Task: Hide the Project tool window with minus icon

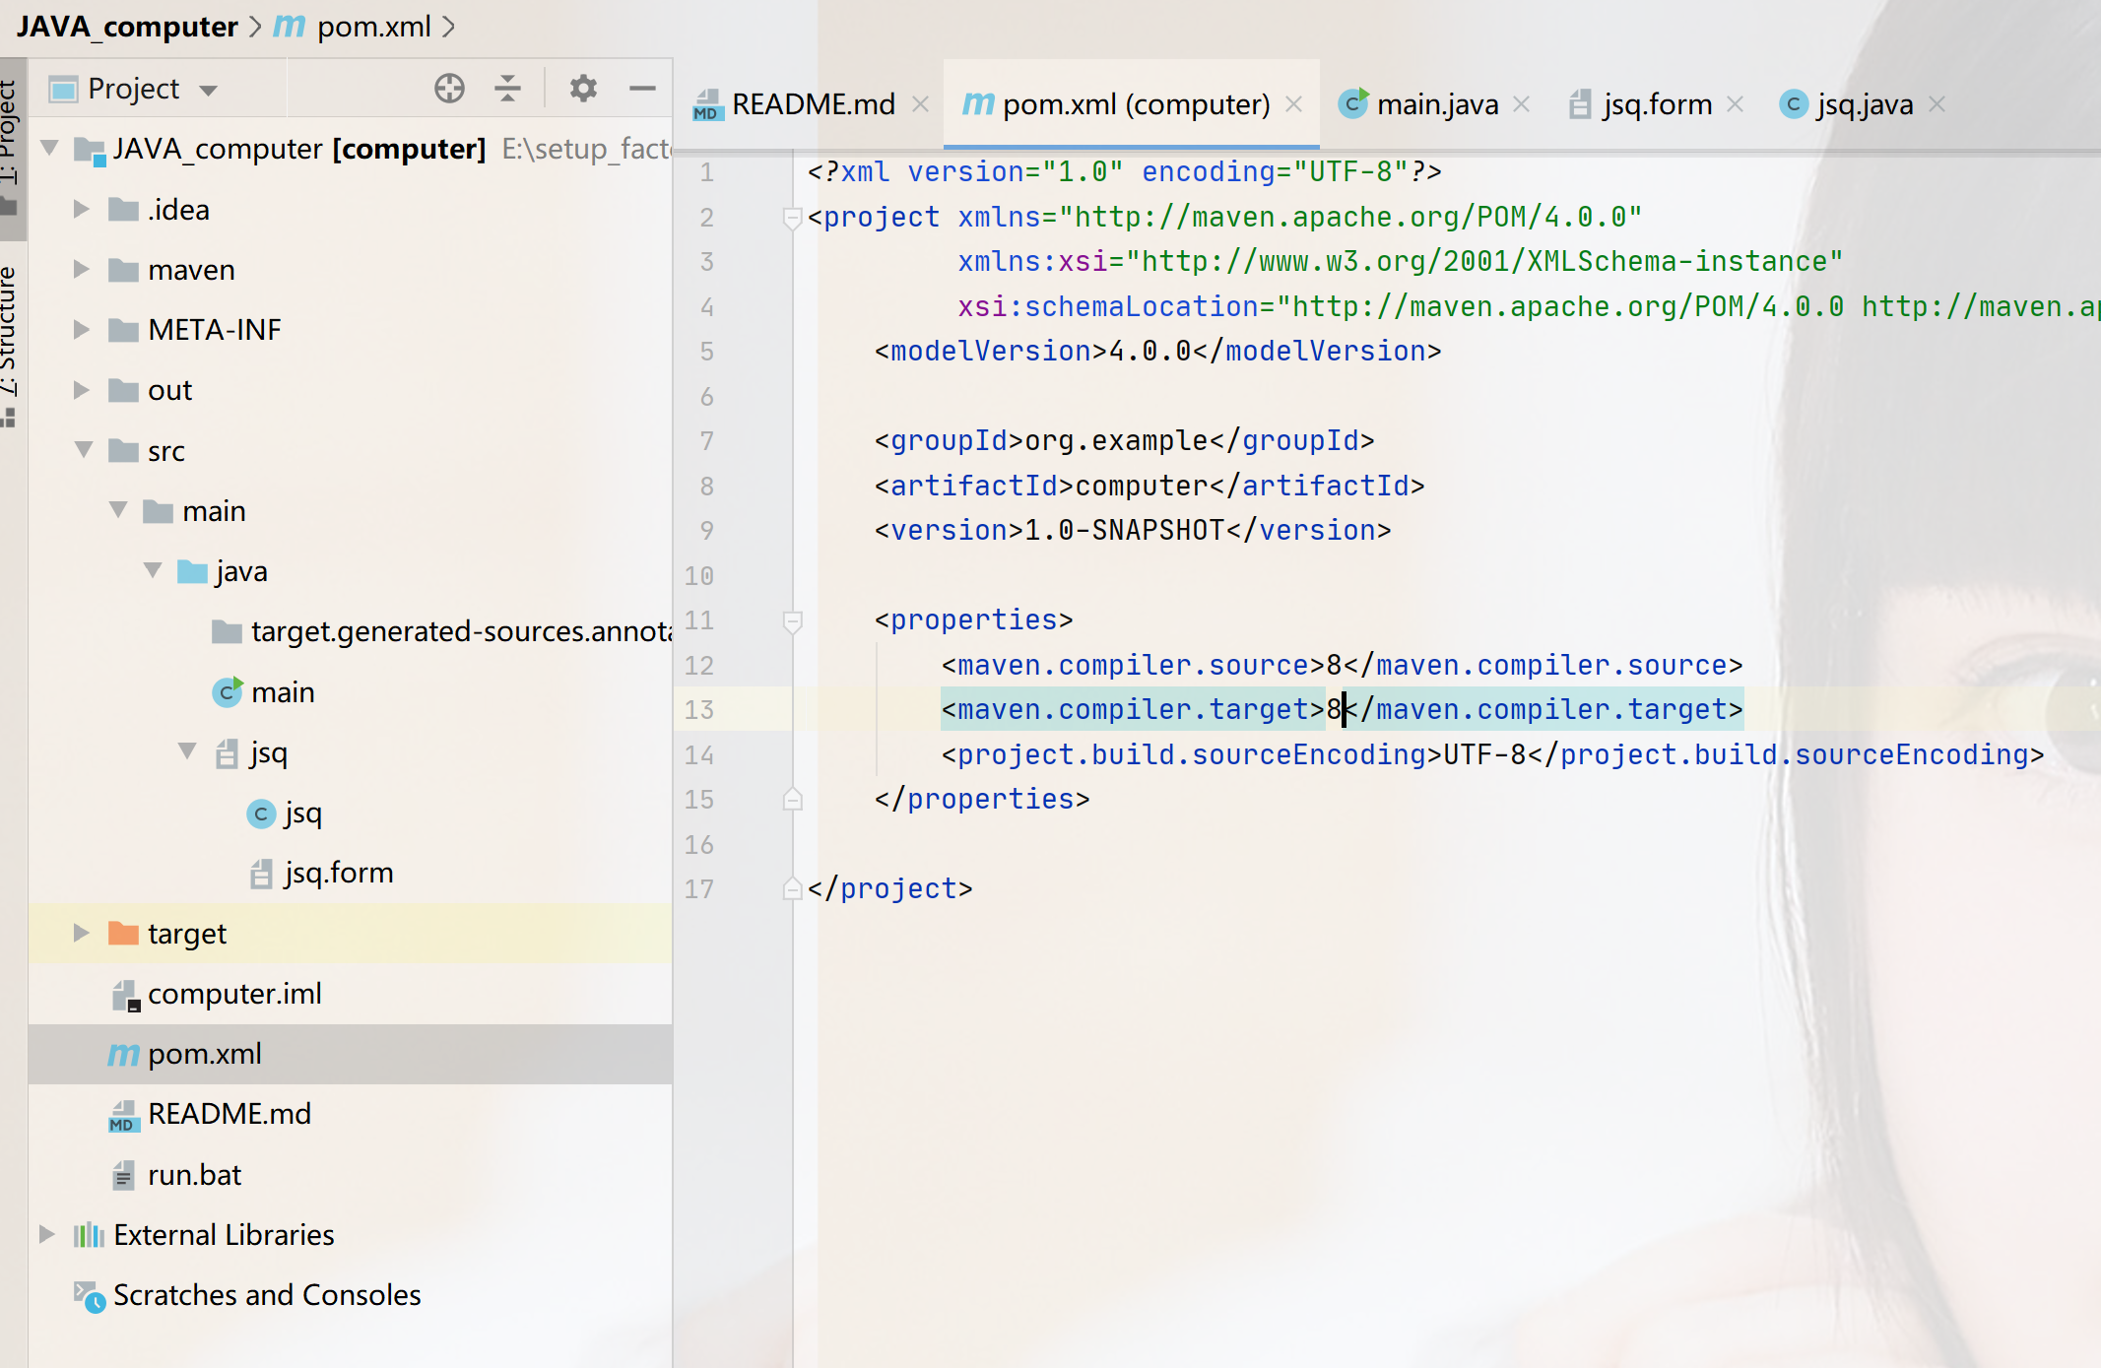Action: click(642, 89)
